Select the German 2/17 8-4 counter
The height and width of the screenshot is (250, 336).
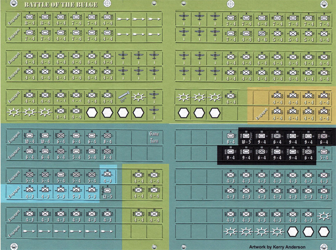pos(108,137)
